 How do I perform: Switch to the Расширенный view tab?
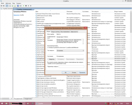pyautogui.click(x=18, y=99)
